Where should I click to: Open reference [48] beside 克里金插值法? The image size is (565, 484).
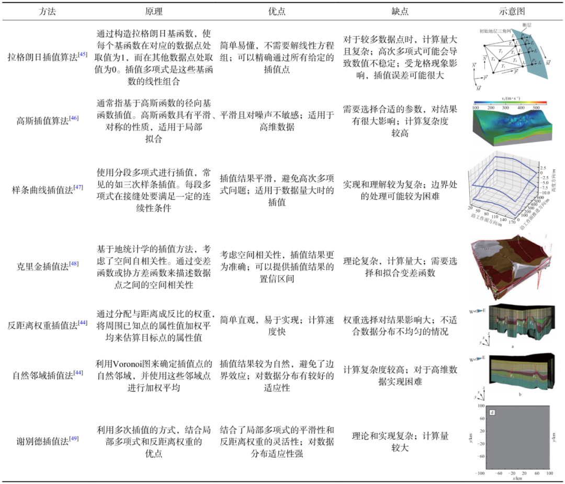[x=74, y=264]
